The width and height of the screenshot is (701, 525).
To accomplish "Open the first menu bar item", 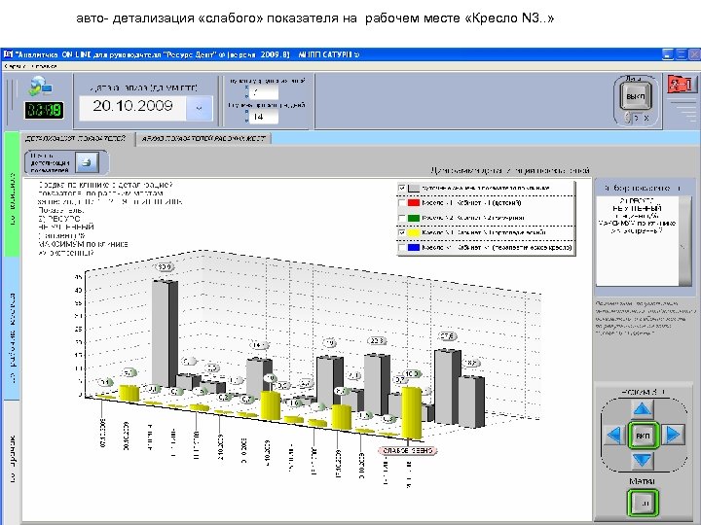I will click(x=14, y=66).
